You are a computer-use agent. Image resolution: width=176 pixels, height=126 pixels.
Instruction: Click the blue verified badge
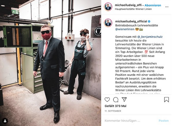click(x=149, y=21)
